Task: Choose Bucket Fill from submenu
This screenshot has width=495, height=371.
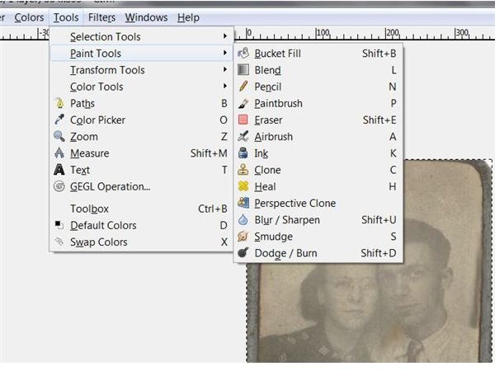Action: tap(318, 54)
